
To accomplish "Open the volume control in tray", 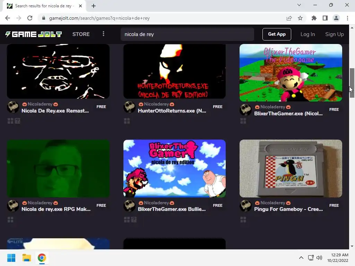I will [319, 258].
